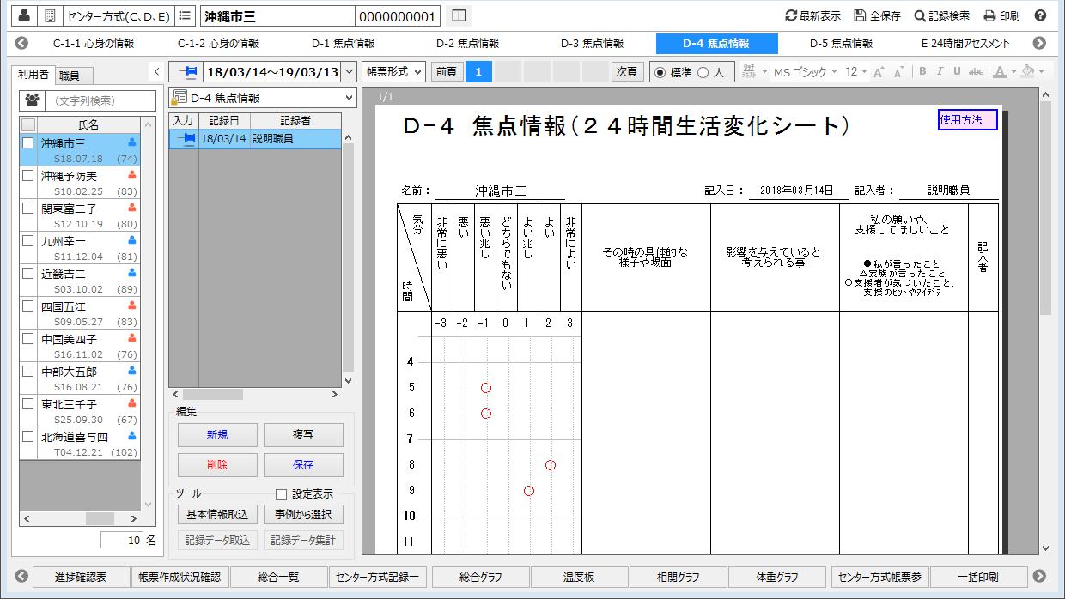Image resolution: width=1065 pixels, height=599 pixels.
Task: Toggle the split view layout icon
Action: 459,15
